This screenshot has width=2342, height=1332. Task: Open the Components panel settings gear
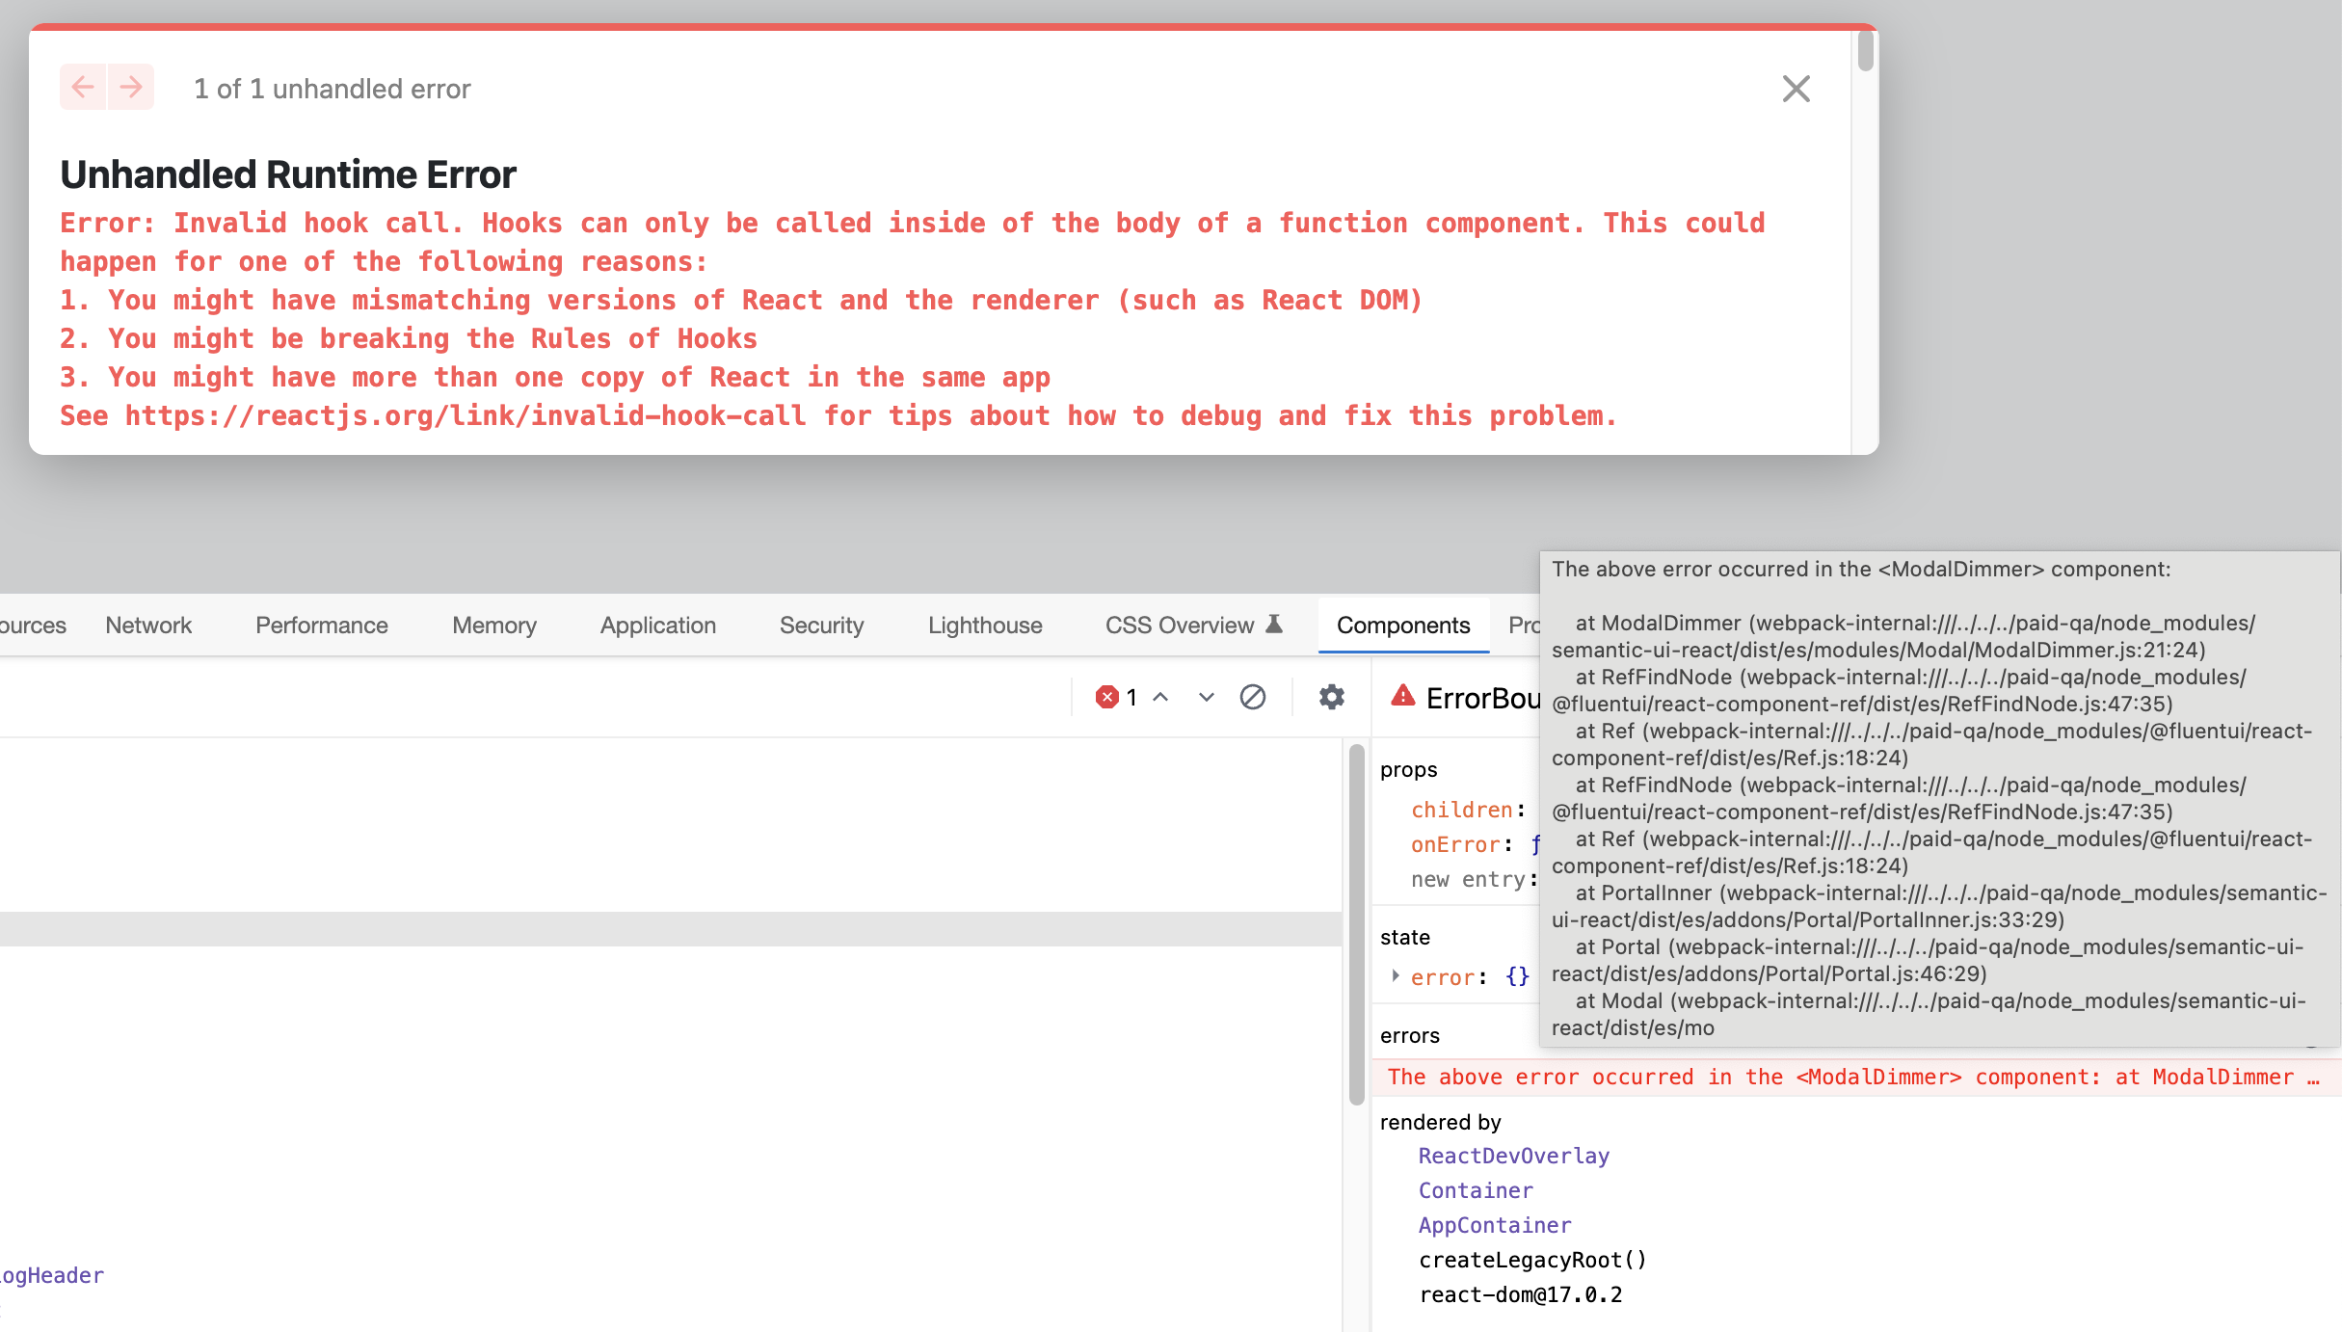coord(1331,697)
